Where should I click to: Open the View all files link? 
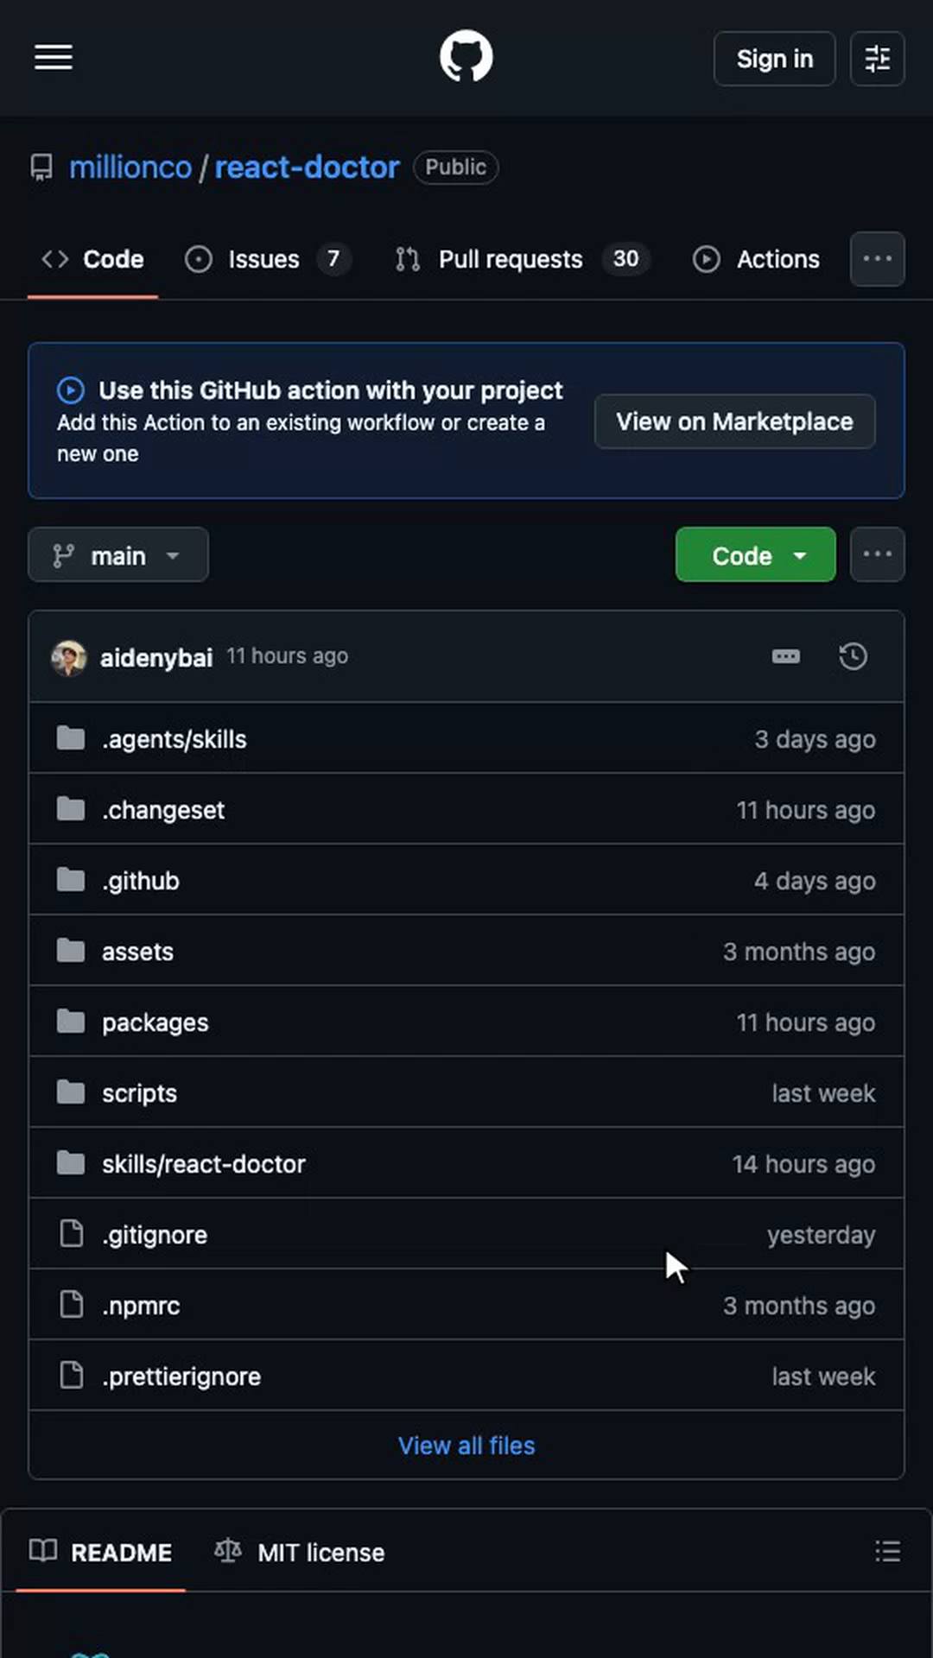466,1446
